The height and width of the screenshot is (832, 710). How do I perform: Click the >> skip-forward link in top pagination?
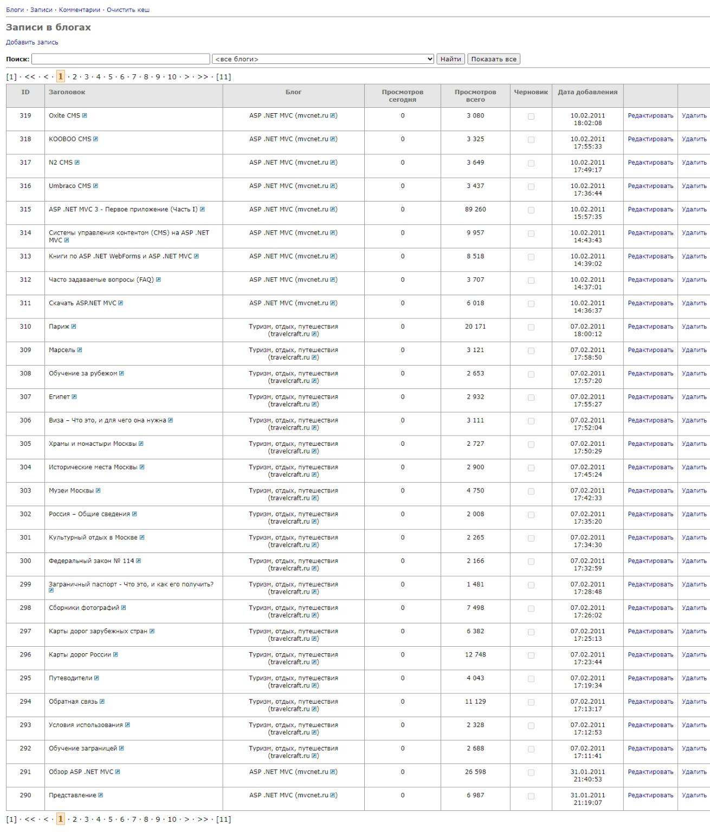[x=203, y=77]
